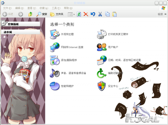The width and height of the screenshot is (168, 125).
Task: Click the 外观和主题 link text
Action: tap(67, 34)
